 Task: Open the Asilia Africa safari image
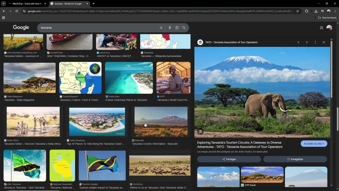click(x=33, y=122)
